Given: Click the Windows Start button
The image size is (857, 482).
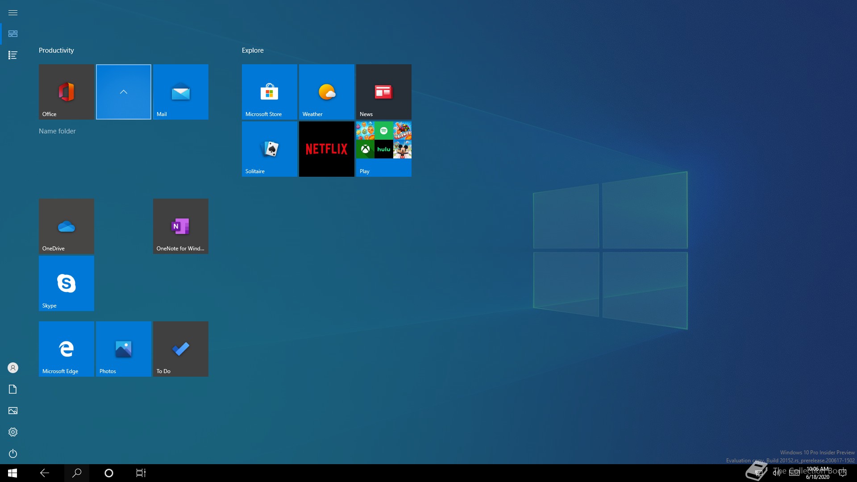Looking at the screenshot, I should click(12, 473).
